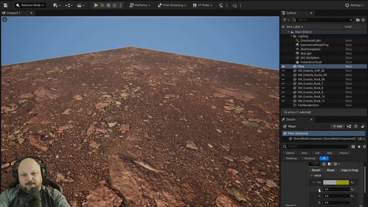Open the VP Roles menu
The height and width of the screenshot is (207, 368).
(x=202, y=5)
